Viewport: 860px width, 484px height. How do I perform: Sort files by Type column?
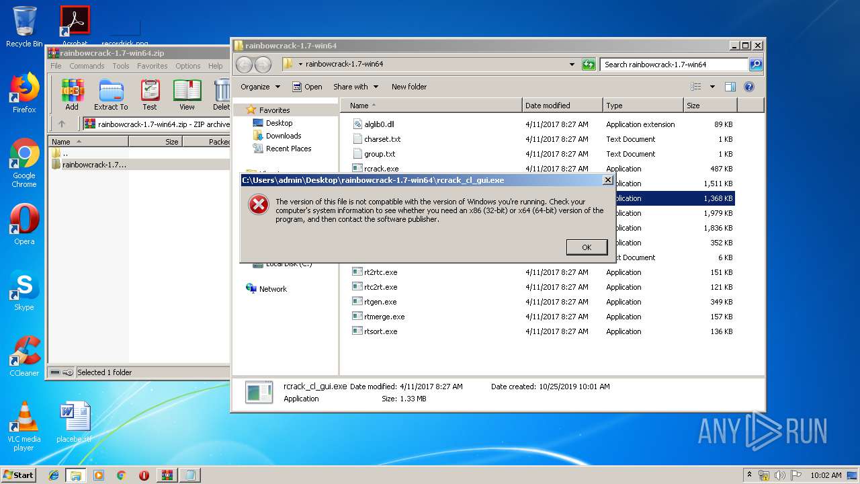pos(643,106)
